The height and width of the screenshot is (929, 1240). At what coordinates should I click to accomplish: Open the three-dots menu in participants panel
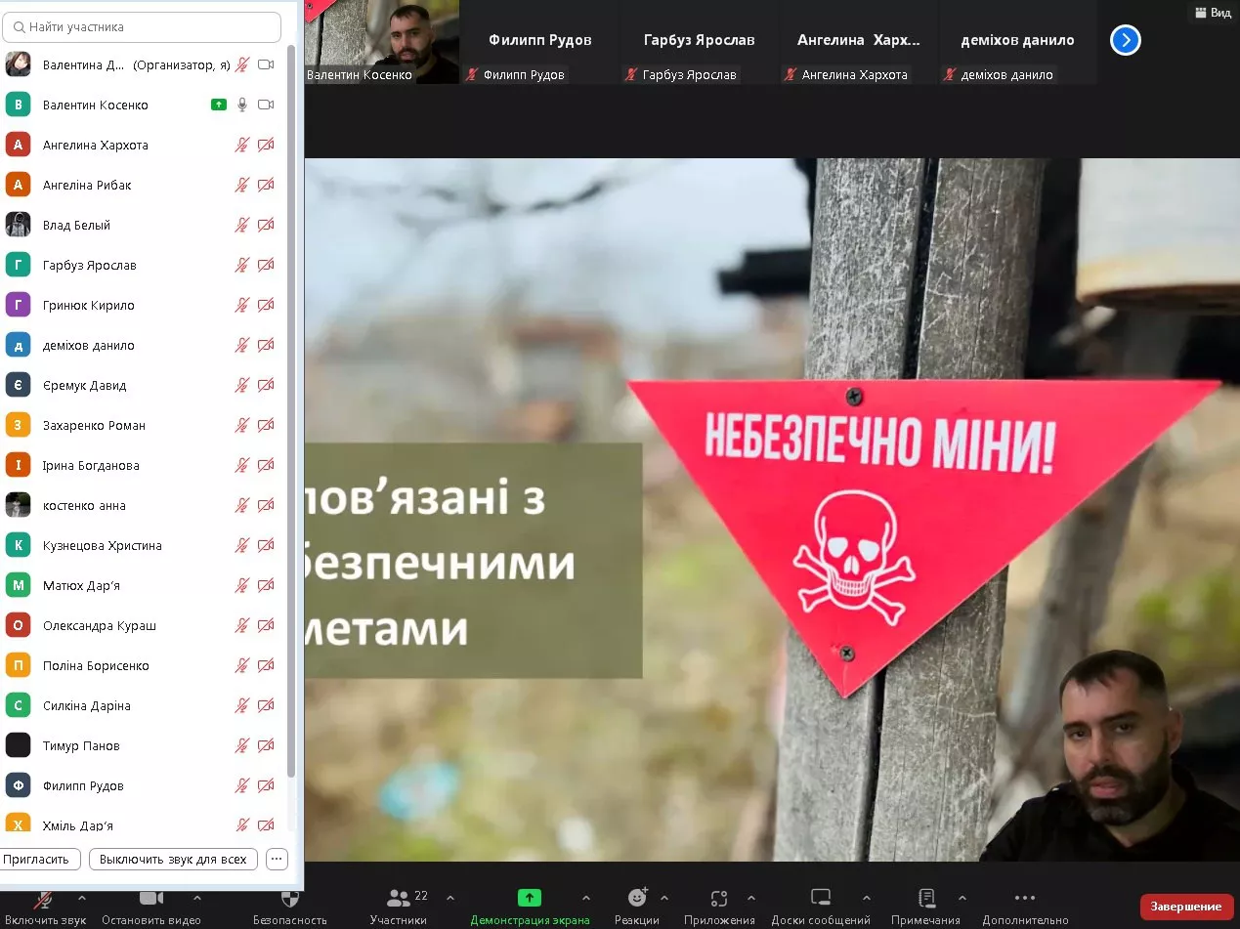pyautogui.click(x=277, y=860)
